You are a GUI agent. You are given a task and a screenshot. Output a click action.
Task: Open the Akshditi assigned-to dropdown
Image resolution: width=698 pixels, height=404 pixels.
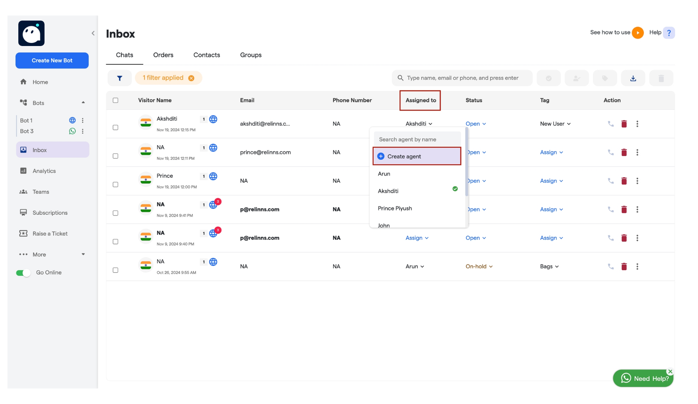tap(419, 124)
